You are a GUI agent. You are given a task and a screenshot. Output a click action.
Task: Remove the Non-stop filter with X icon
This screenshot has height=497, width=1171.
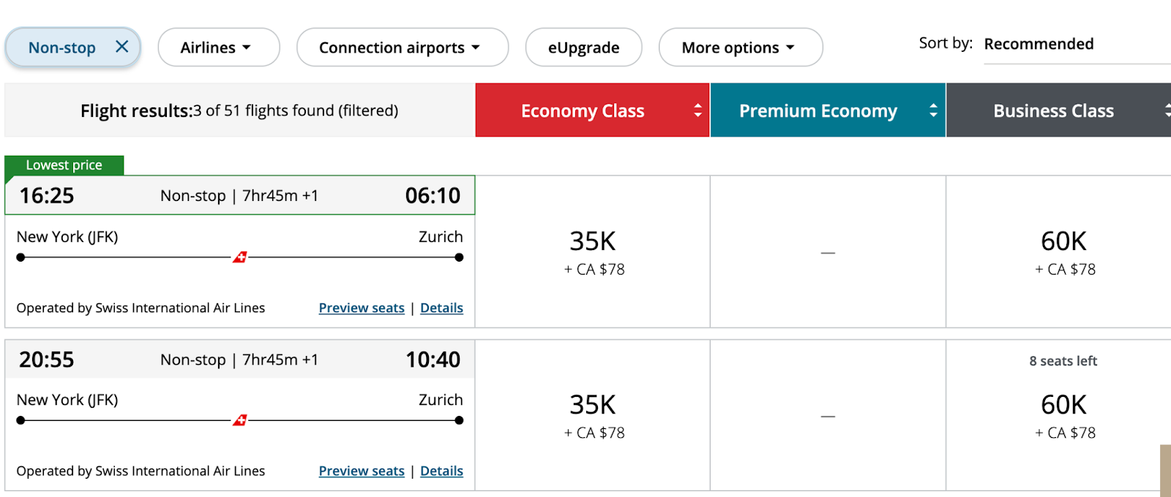(122, 47)
